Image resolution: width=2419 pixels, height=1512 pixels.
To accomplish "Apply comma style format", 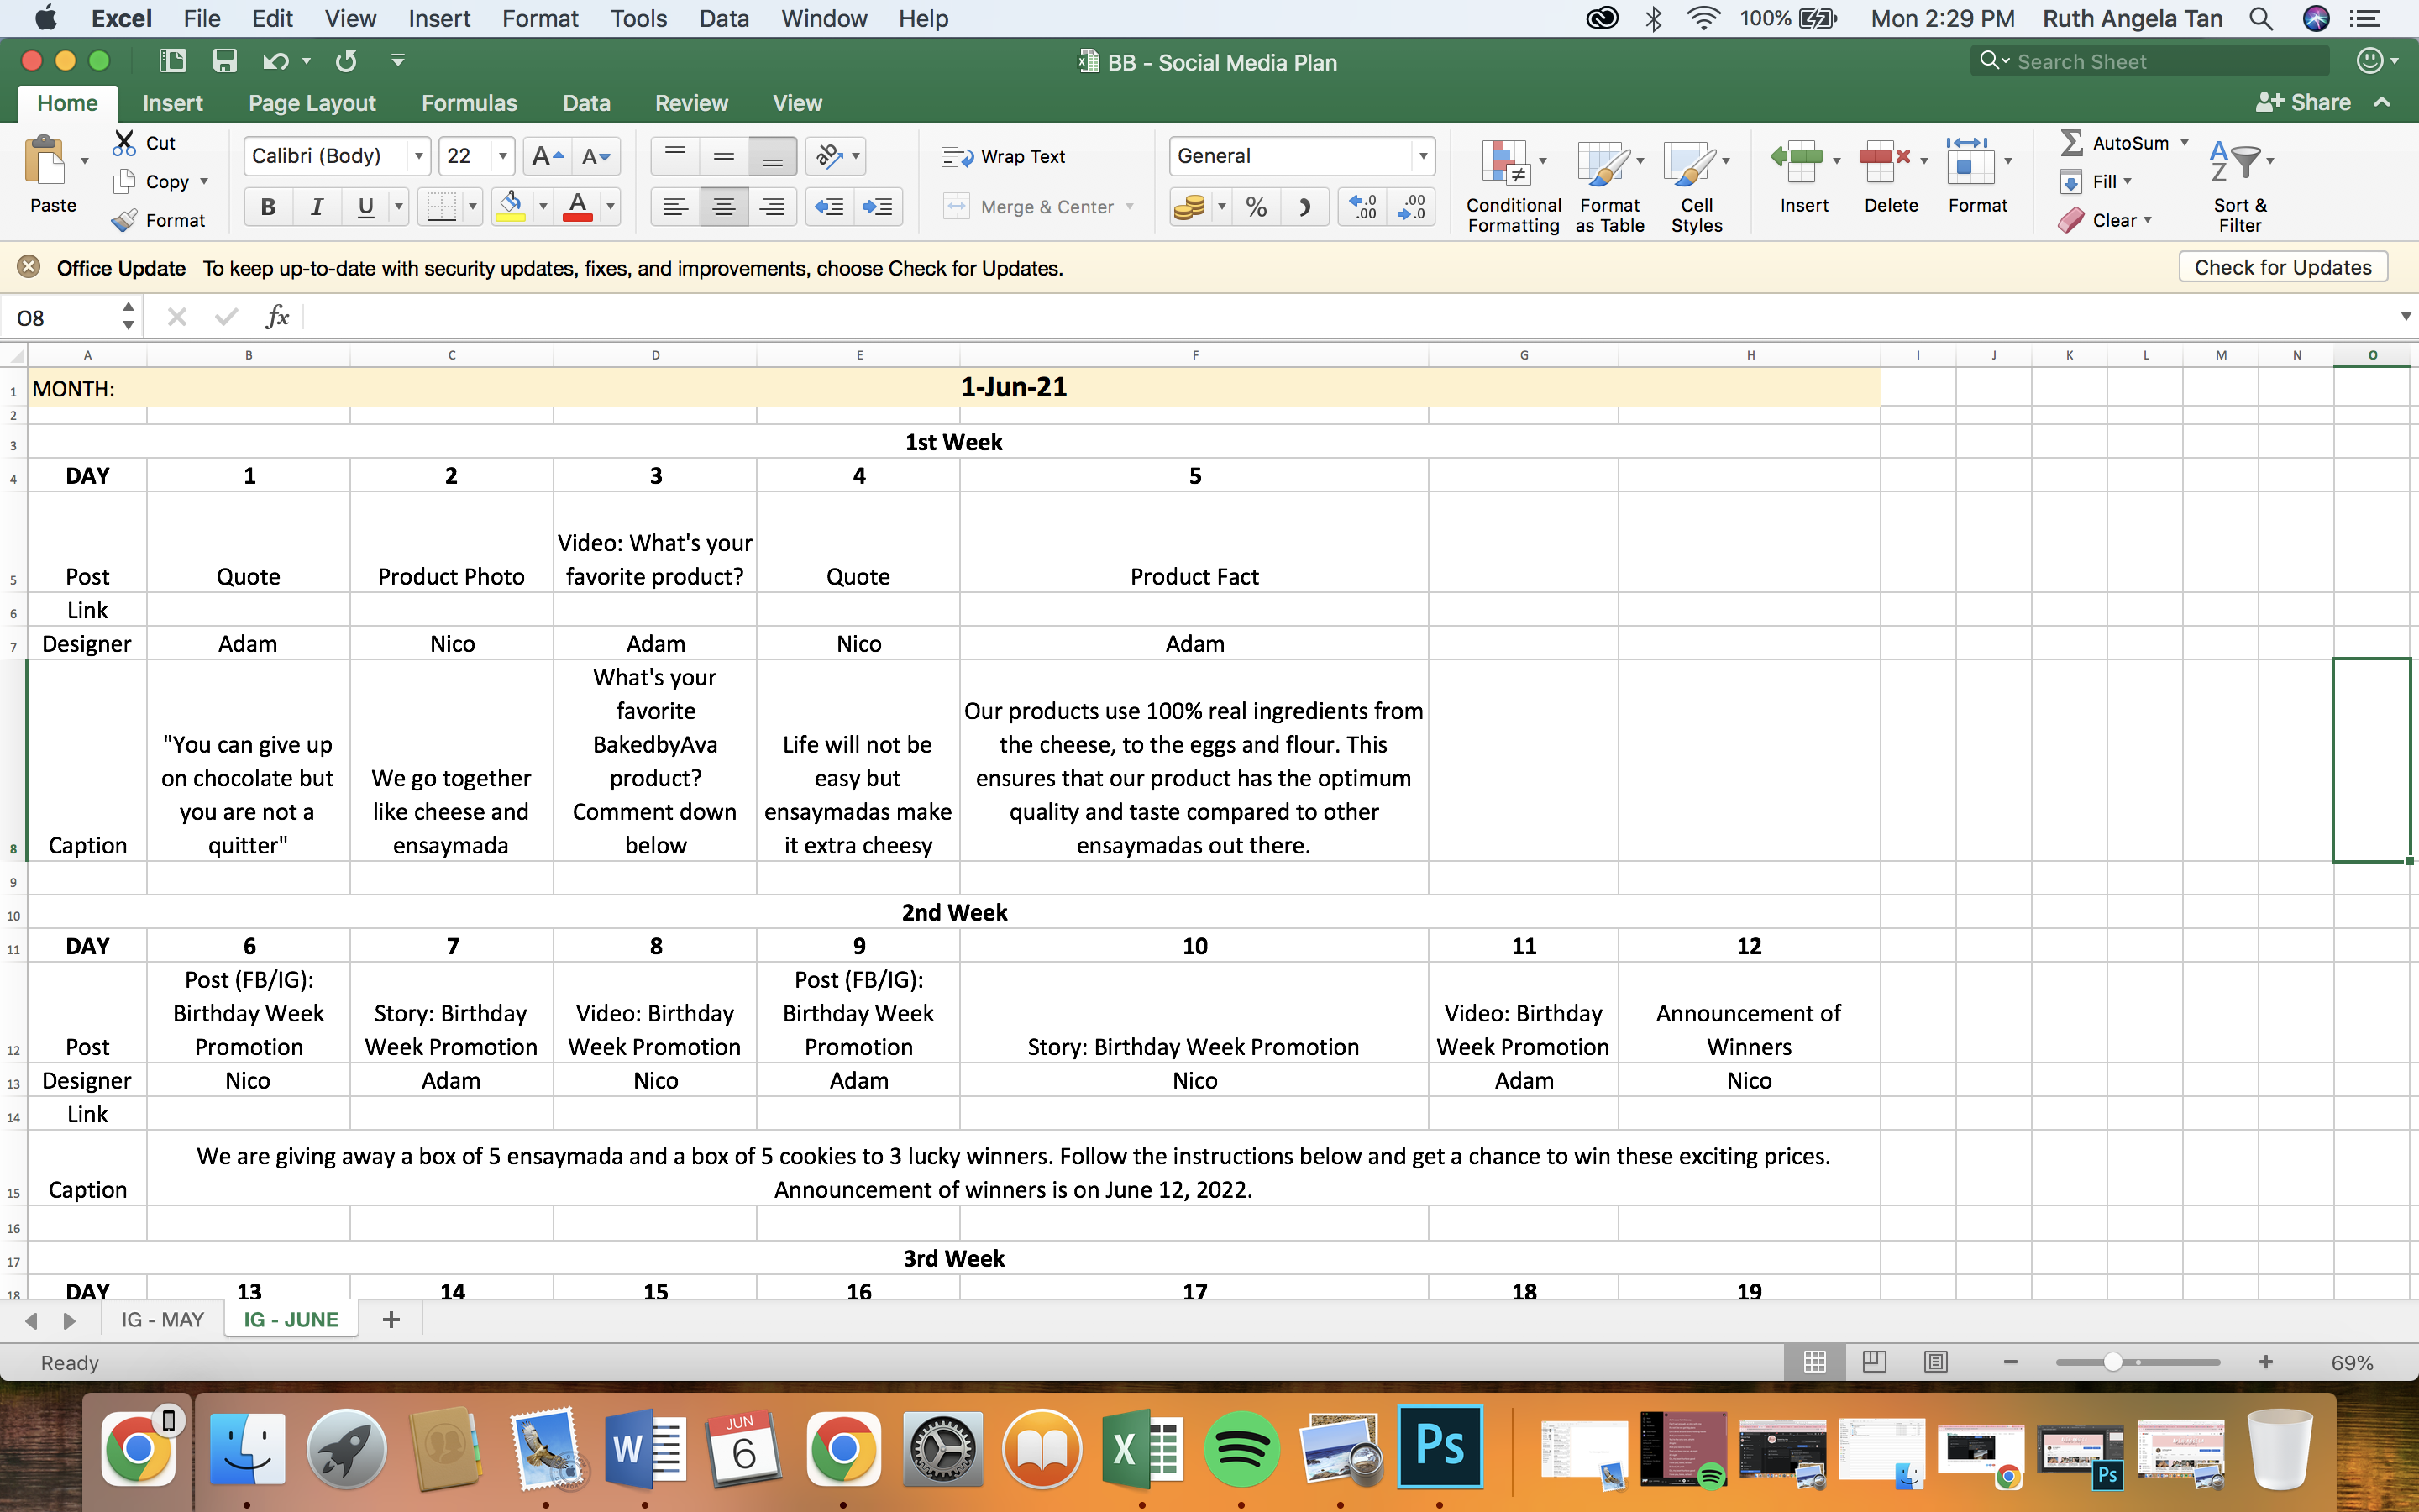I will [x=1304, y=207].
